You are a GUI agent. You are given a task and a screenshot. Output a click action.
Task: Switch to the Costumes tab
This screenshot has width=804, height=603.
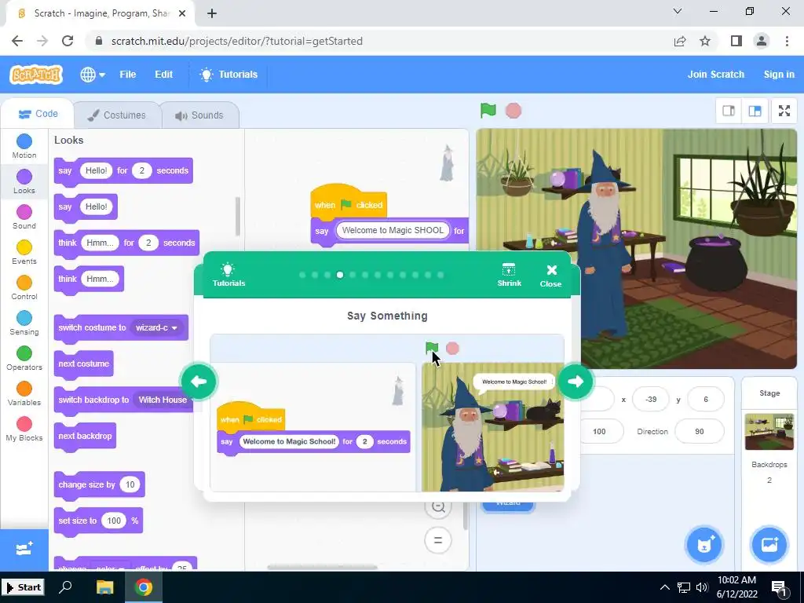pyautogui.click(x=117, y=115)
